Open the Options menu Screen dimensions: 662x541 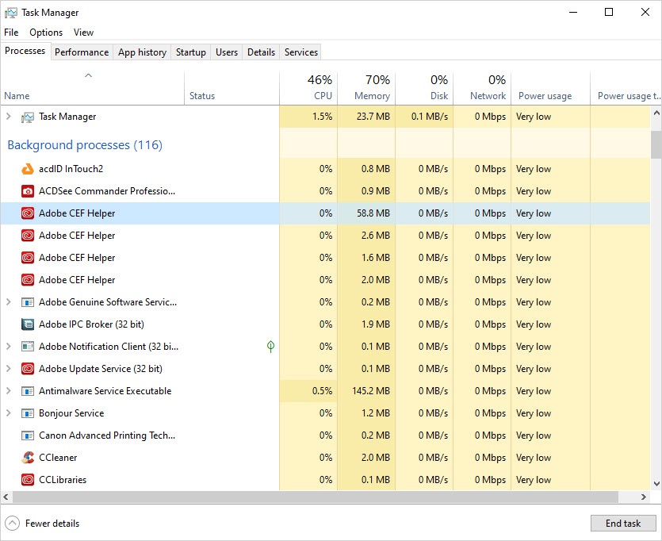click(x=45, y=33)
